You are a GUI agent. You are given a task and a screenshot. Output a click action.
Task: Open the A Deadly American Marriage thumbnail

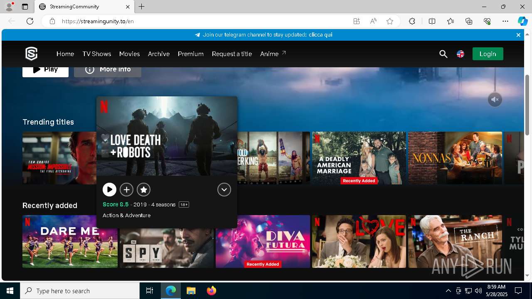(x=359, y=158)
